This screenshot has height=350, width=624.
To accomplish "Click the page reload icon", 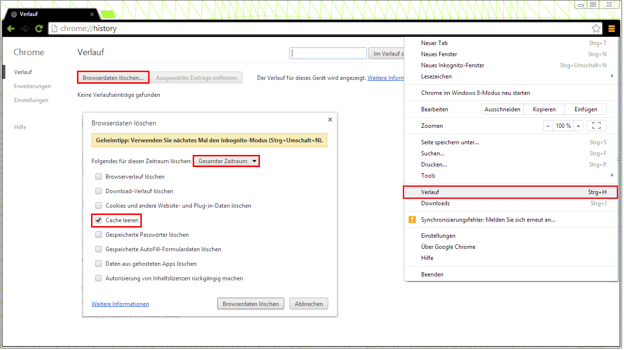I will click(39, 29).
